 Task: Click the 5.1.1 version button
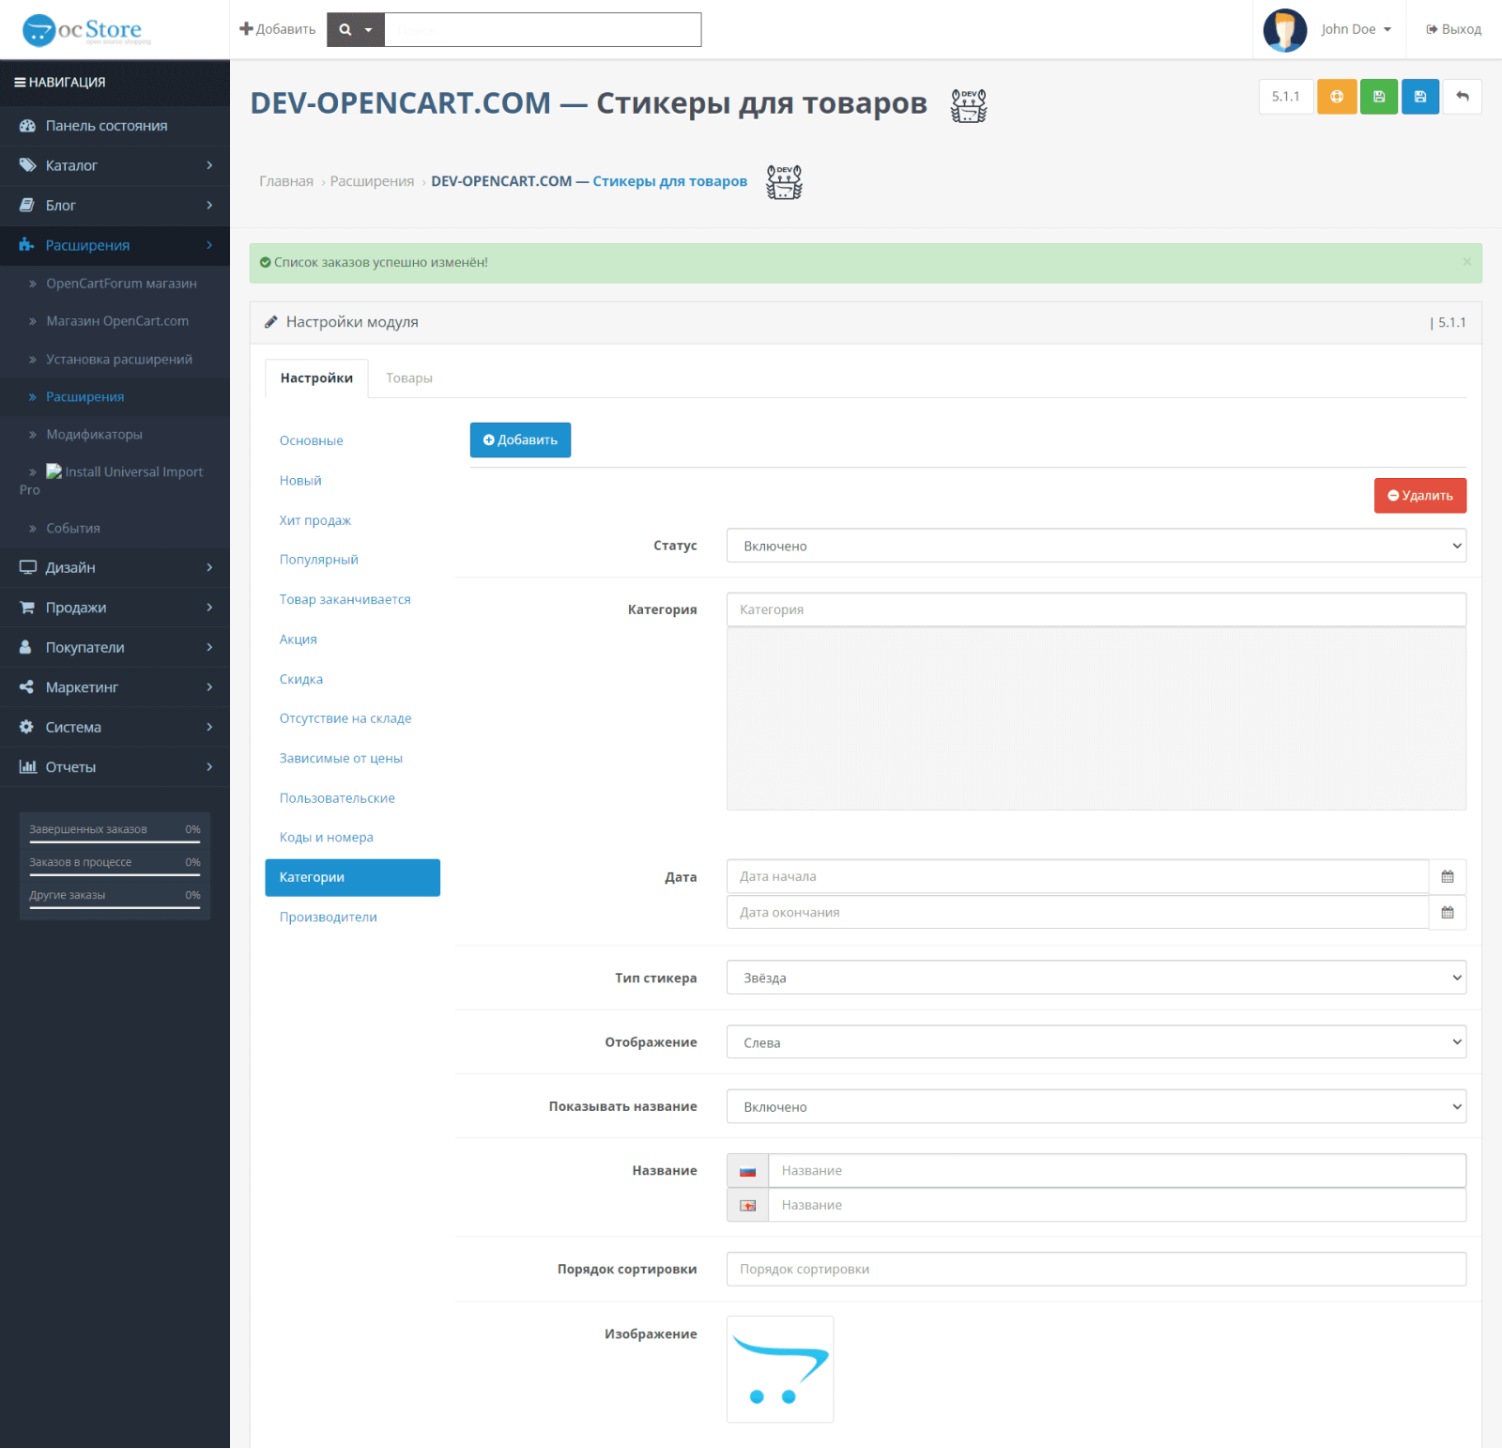[x=1285, y=97]
